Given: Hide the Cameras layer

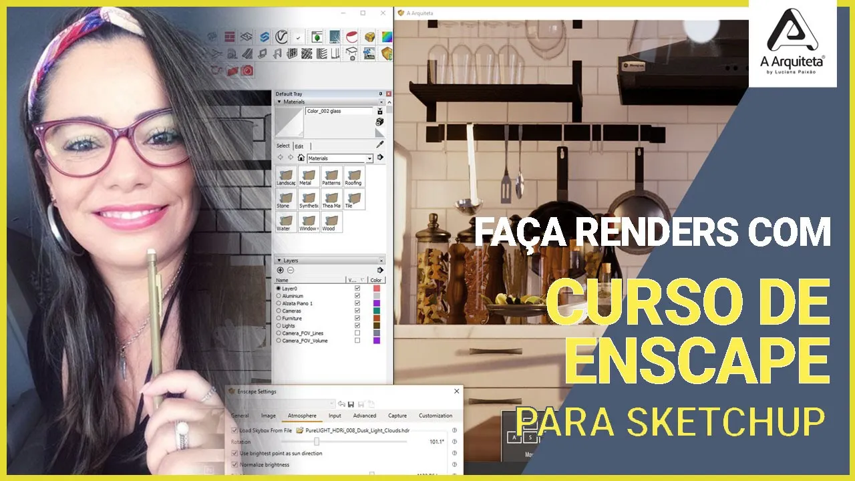Looking at the screenshot, I should coord(357,311).
